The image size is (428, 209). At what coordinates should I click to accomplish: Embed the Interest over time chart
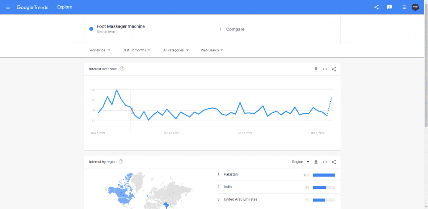[325, 69]
